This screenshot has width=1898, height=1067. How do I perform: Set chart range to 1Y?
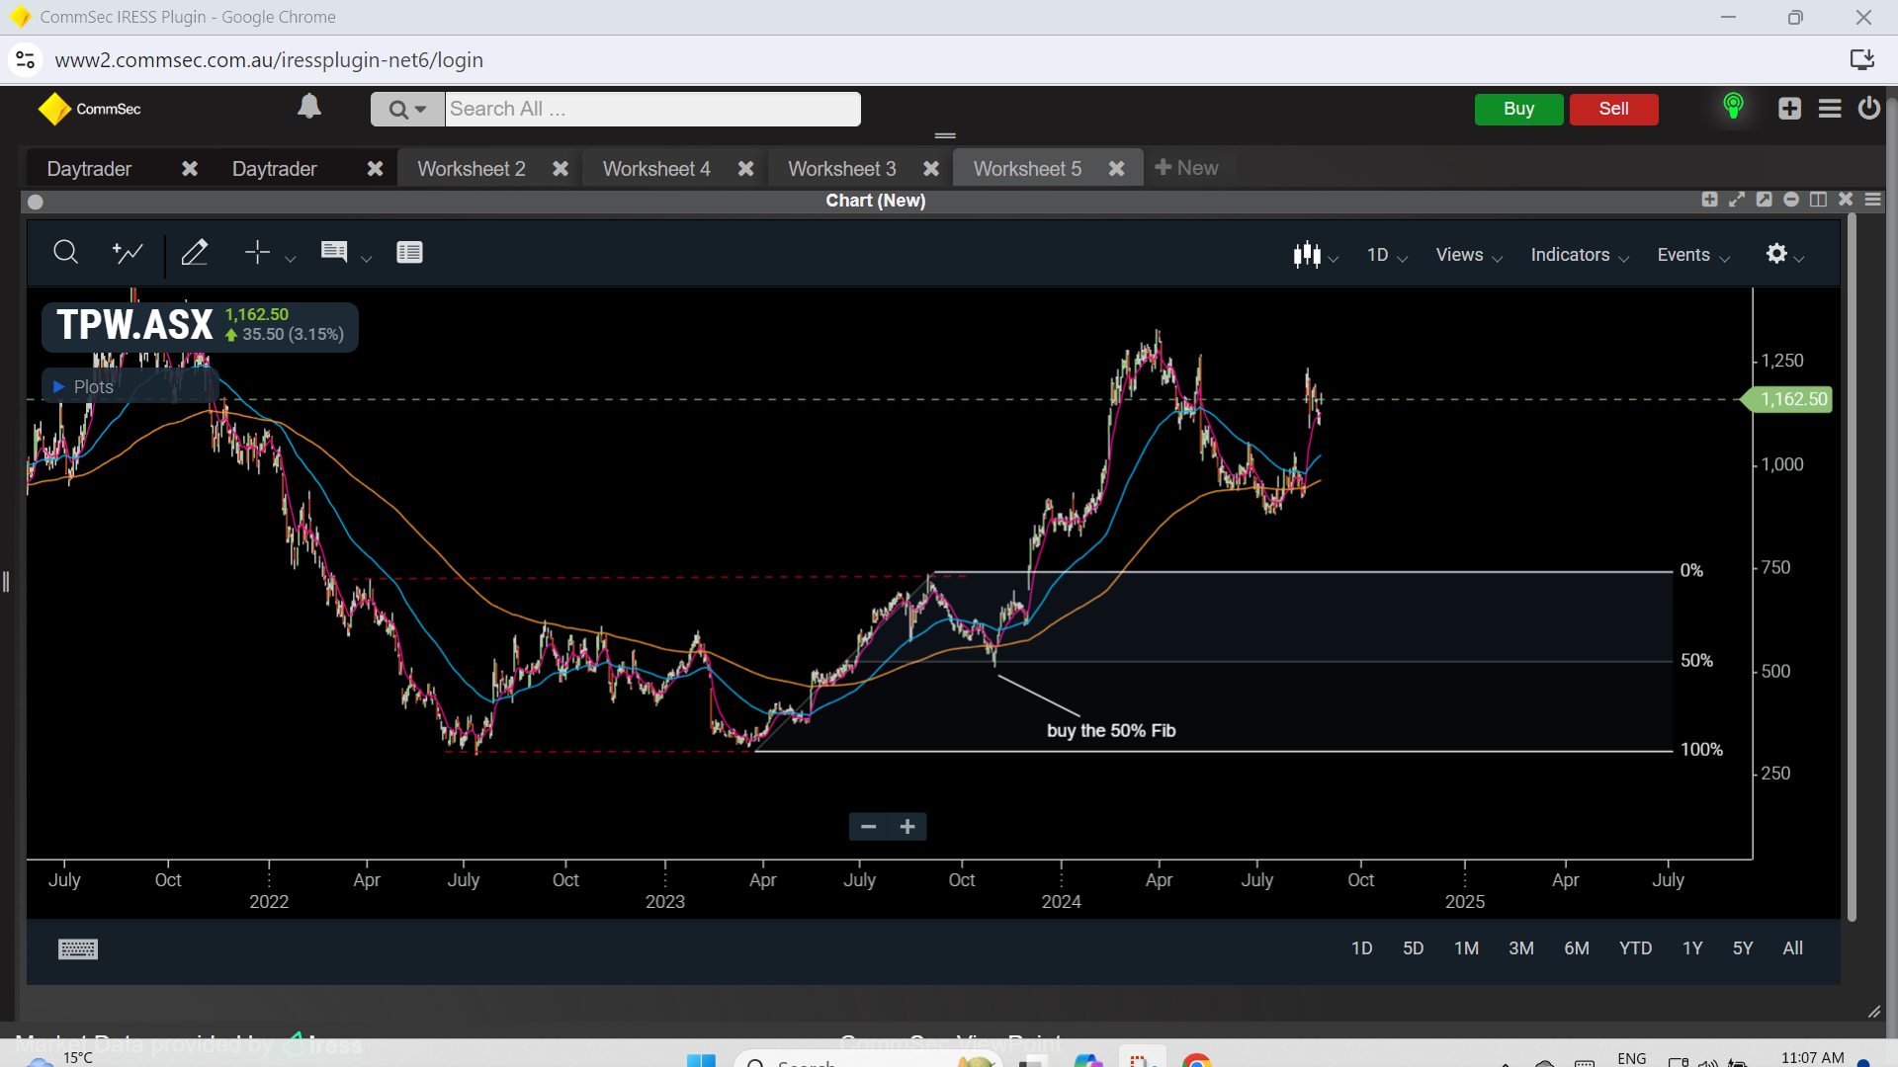coord(1692,948)
